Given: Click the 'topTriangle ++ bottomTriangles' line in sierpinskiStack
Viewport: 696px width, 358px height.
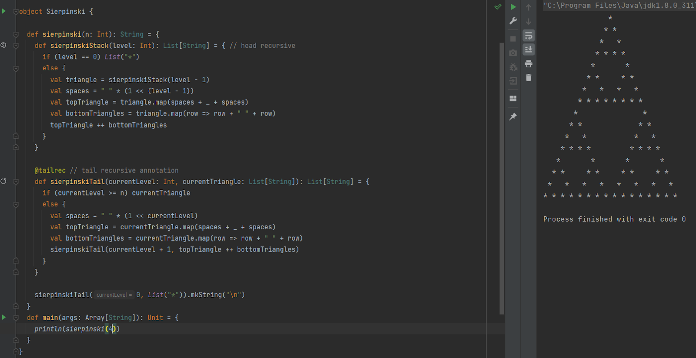Looking at the screenshot, I should tap(108, 125).
